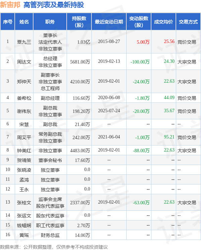Click the 最近变动日期 column header
Image resolution: width=201 pixels, height=250 pixels.
pos(109,22)
